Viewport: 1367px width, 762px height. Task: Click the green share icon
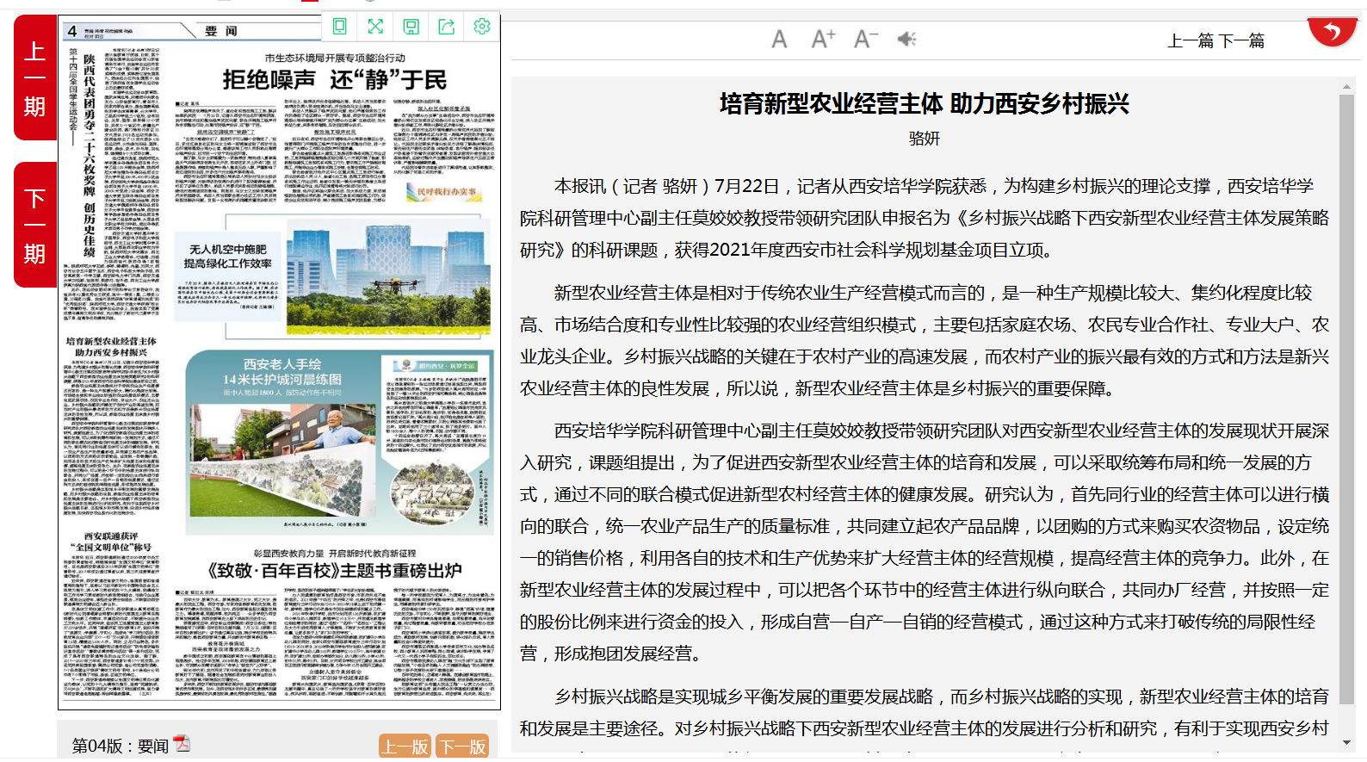click(447, 27)
